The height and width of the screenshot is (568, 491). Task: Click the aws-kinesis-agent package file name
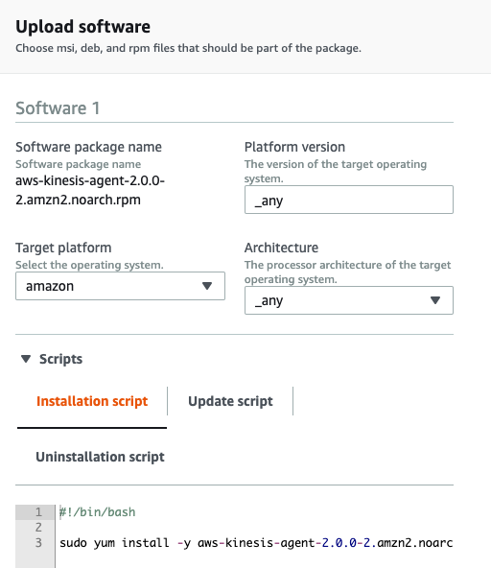(90, 190)
